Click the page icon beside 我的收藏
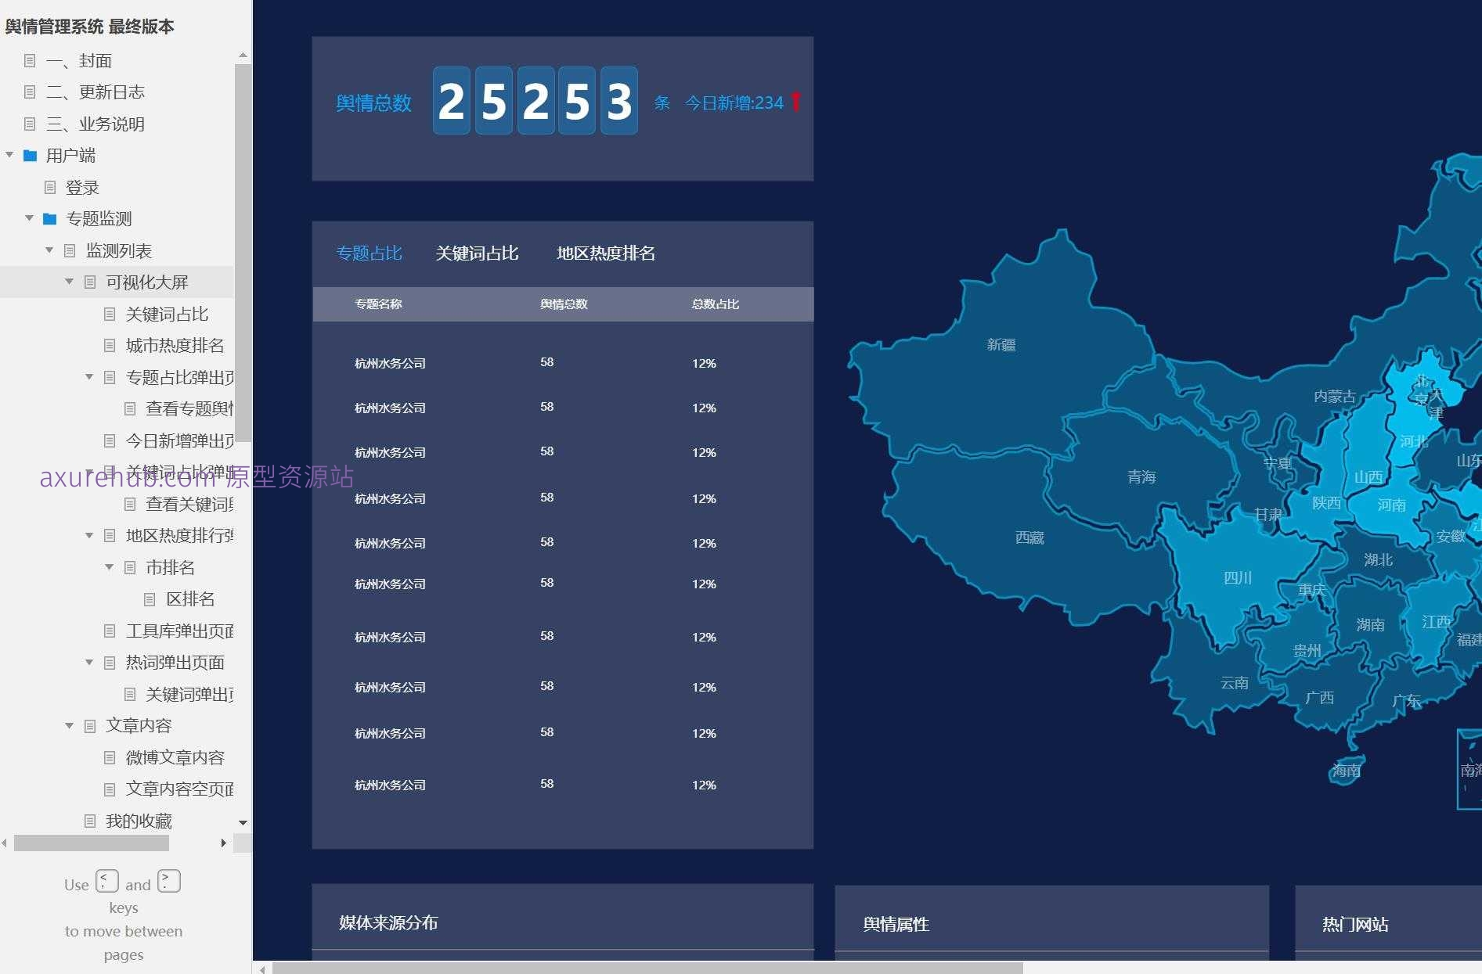The image size is (1482, 974). (90, 821)
